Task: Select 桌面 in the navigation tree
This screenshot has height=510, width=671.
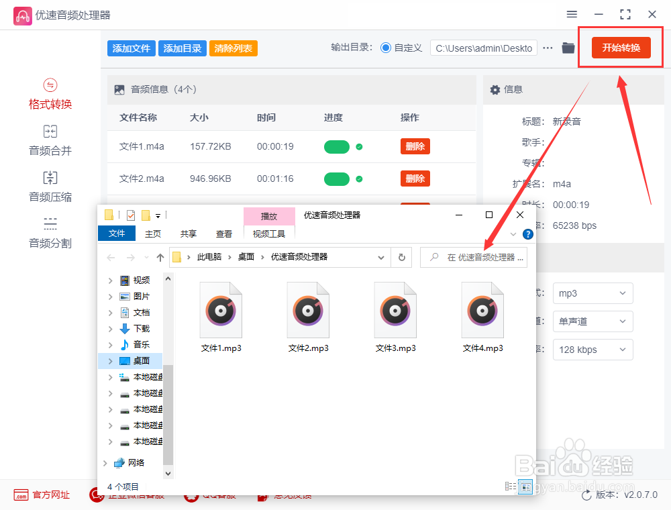Action: tap(141, 360)
